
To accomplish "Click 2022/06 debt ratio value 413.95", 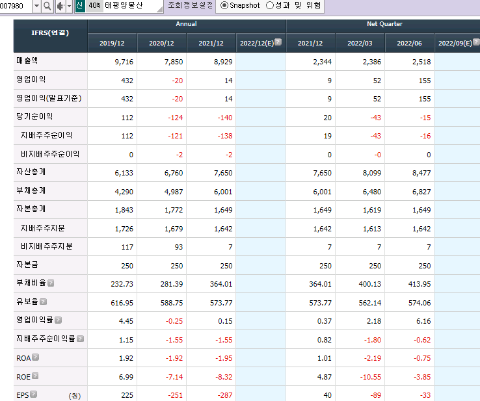I will [x=420, y=284].
